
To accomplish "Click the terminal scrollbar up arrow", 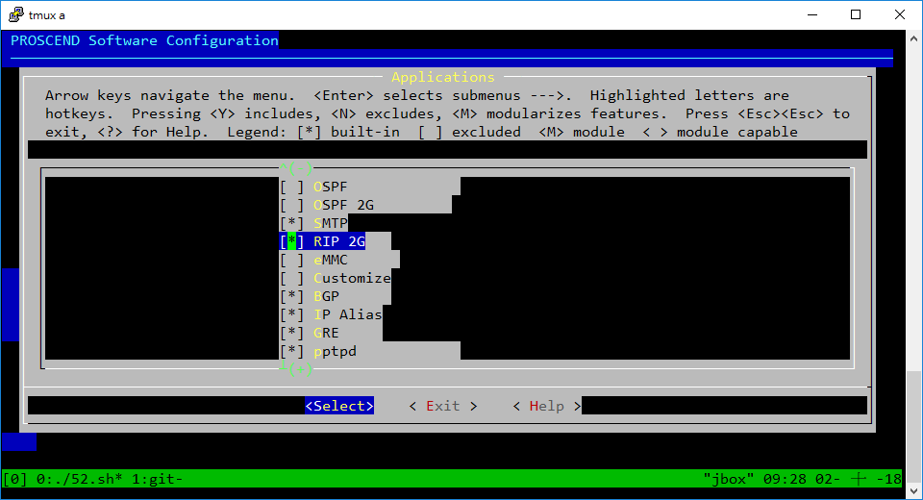I will [913, 38].
